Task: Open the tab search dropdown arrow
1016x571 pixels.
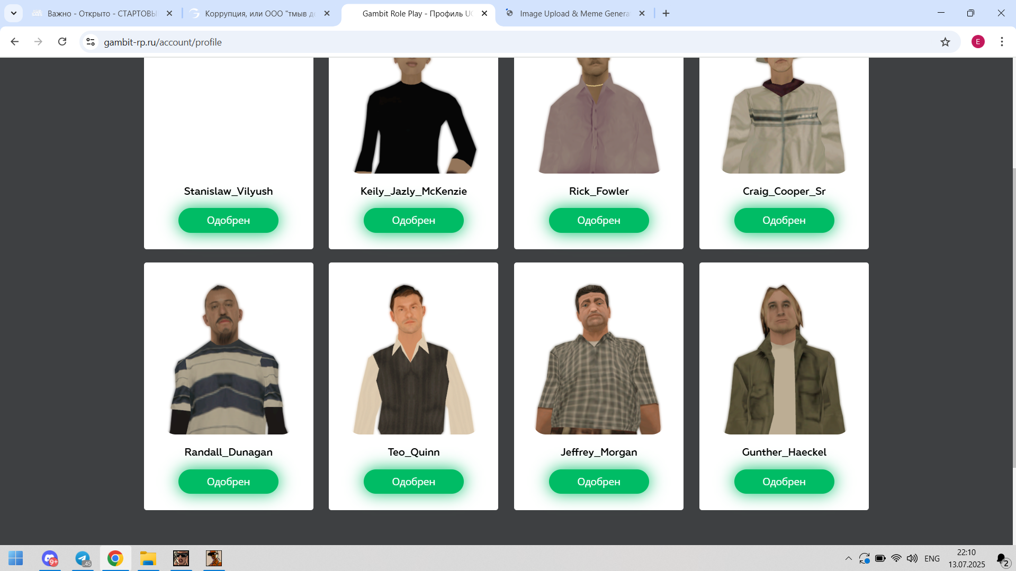Action: pyautogui.click(x=13, y=13)
